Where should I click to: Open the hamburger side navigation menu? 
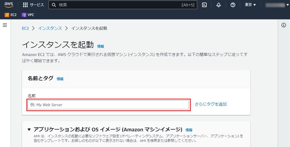[5, 25]
